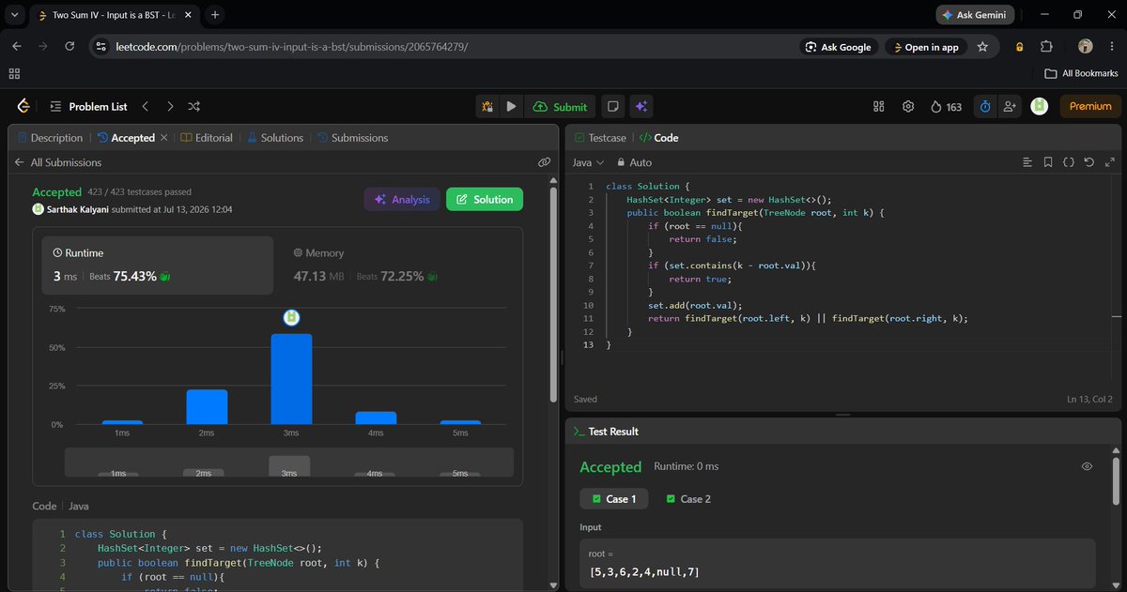Click the 5ms area of the chart range slider
This screenshot has height=592, width=1127.
[460, 473]
